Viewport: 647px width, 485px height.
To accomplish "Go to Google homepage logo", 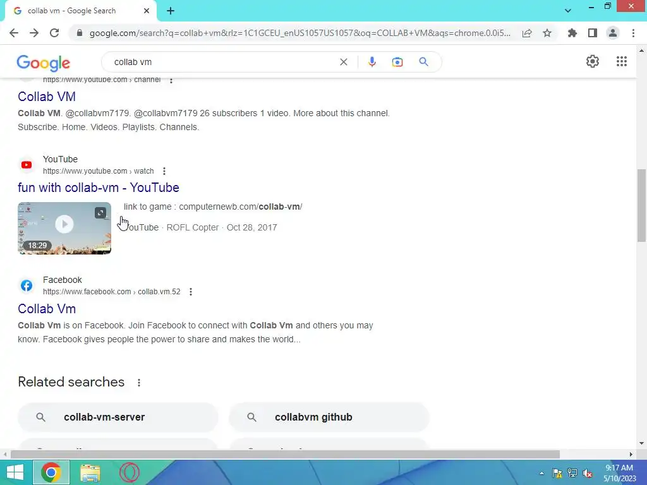I will 44,63.
